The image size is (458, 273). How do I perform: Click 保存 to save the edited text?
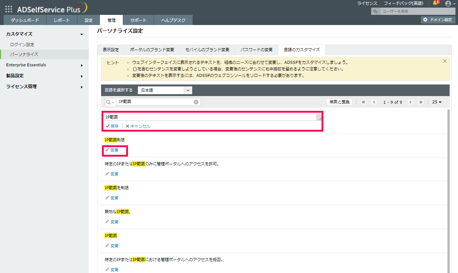(x=112, y=126)
